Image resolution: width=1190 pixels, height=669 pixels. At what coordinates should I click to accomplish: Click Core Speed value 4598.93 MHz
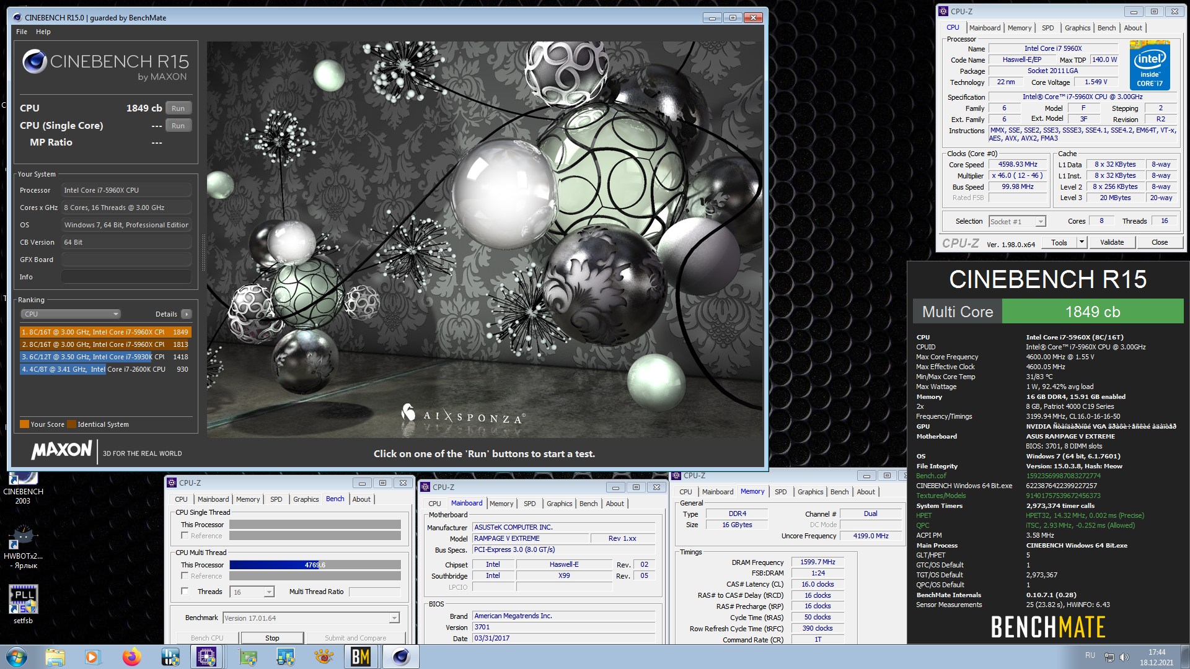click(x=1017, y=164)
